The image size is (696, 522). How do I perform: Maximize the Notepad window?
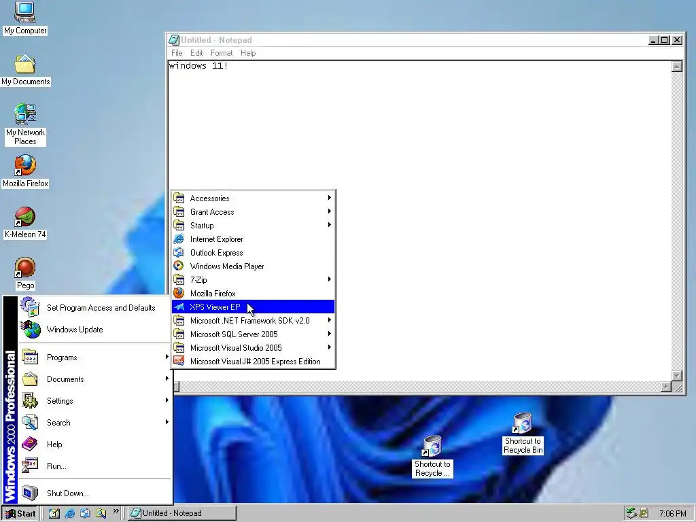click(x=664, y=40)
